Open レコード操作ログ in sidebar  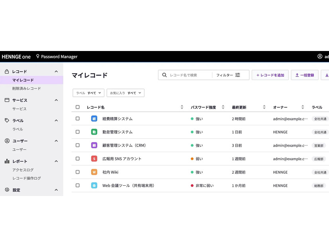coord(26,178)
